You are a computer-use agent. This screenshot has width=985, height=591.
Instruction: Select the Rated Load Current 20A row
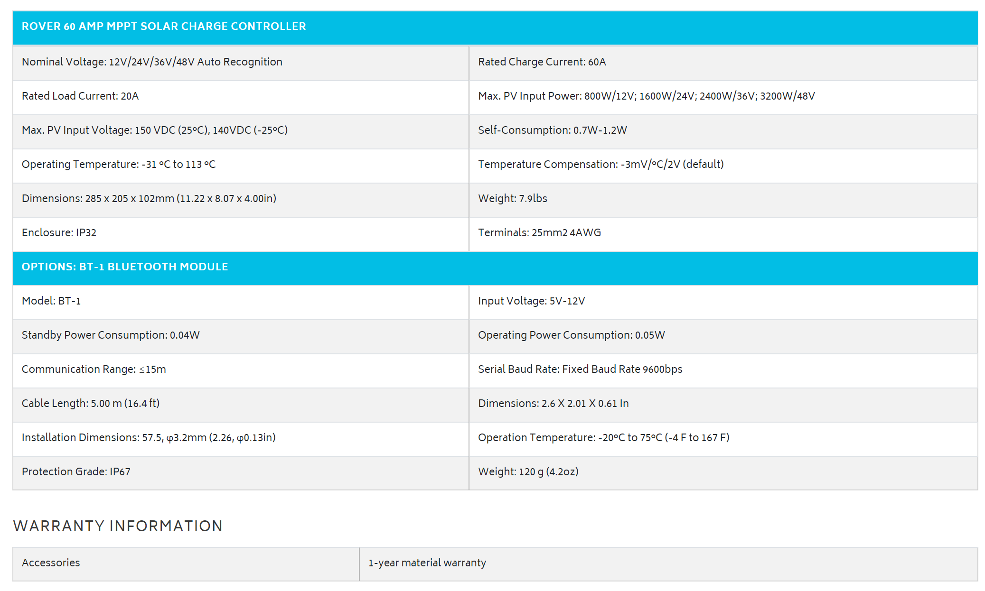pos(80,96)
